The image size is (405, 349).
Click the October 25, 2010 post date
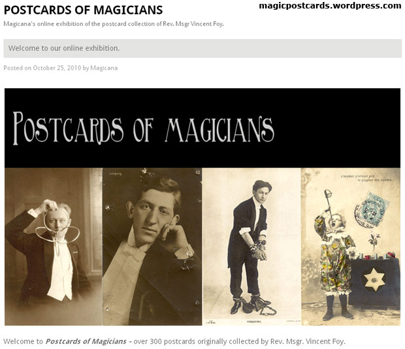(57, 68)
